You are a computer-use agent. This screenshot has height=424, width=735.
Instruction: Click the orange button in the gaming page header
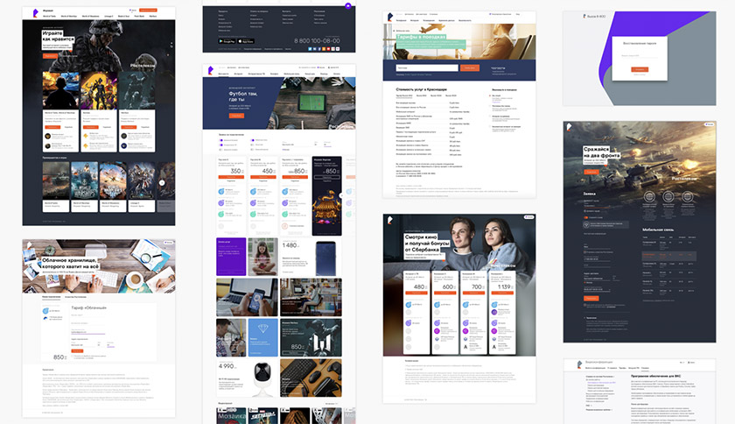148,10
